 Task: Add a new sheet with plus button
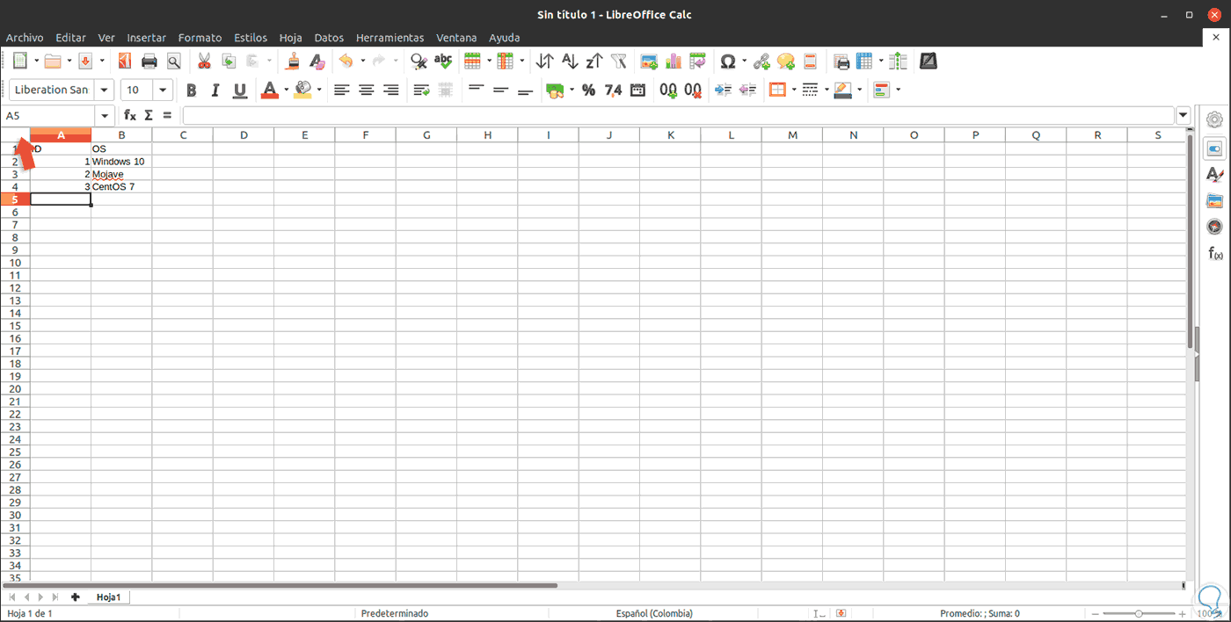75,597
